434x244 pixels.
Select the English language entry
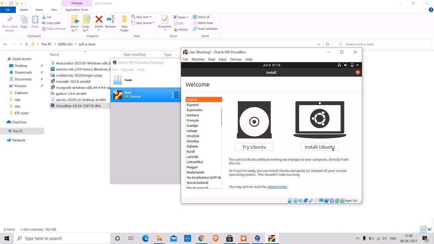coord(204,99)
